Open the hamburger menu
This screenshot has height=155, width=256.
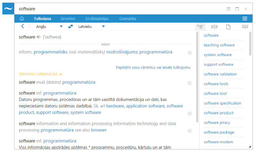click(x=245, y=18)
